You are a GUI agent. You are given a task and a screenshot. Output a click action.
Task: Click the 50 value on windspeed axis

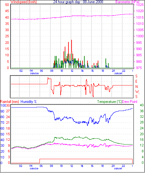coord(7,5)
